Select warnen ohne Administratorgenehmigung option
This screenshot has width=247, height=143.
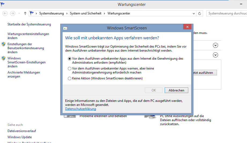pyautogui.click(x=69, y=69)
